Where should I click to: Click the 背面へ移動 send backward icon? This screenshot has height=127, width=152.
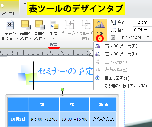click(x=40, y=25)
